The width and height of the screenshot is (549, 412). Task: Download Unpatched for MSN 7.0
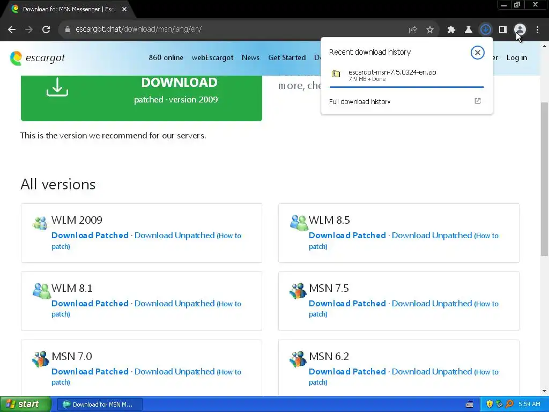174,371
